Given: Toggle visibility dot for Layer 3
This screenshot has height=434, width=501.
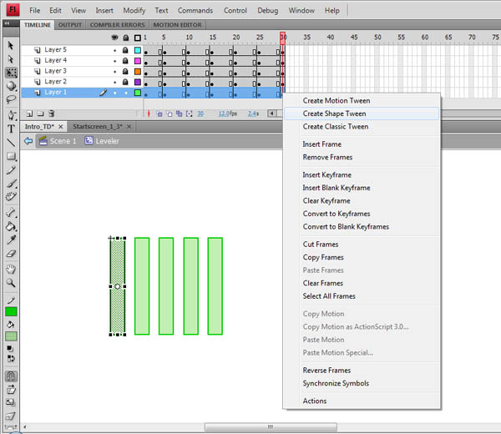Looking at the screenshot, I should (x=115, y=72).
